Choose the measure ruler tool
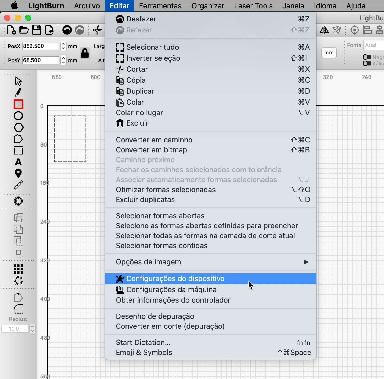Screen dimensions: 384x379 (18, 185)
